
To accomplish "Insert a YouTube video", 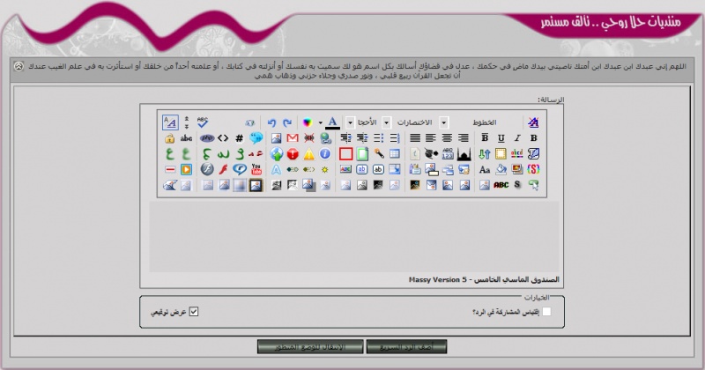I will coord(256,169).
